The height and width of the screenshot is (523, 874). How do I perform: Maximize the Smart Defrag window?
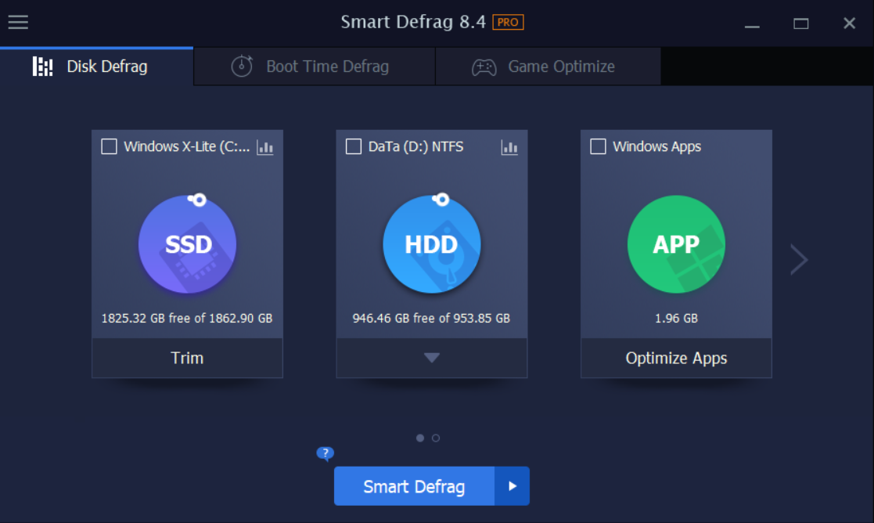click(801, 23)
